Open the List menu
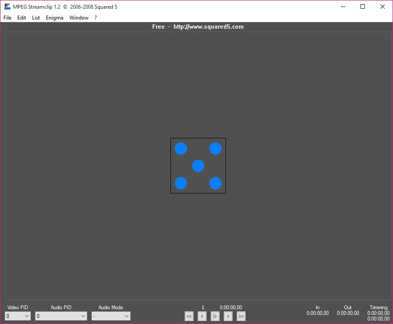 click(x=36, y=17)
